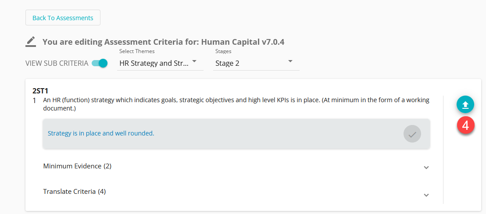Click the red badge showing 4
The height and width of the screenshot is (214, 486).
click(465, 125)
